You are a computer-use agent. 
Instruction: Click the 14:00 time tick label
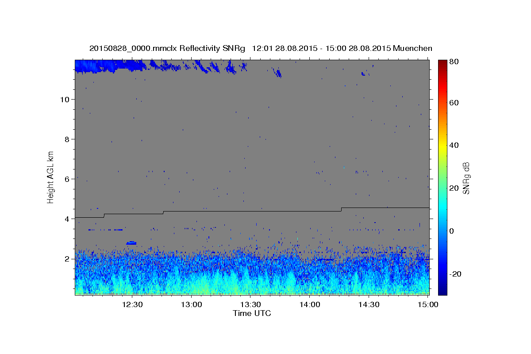(x=310, y=304)
